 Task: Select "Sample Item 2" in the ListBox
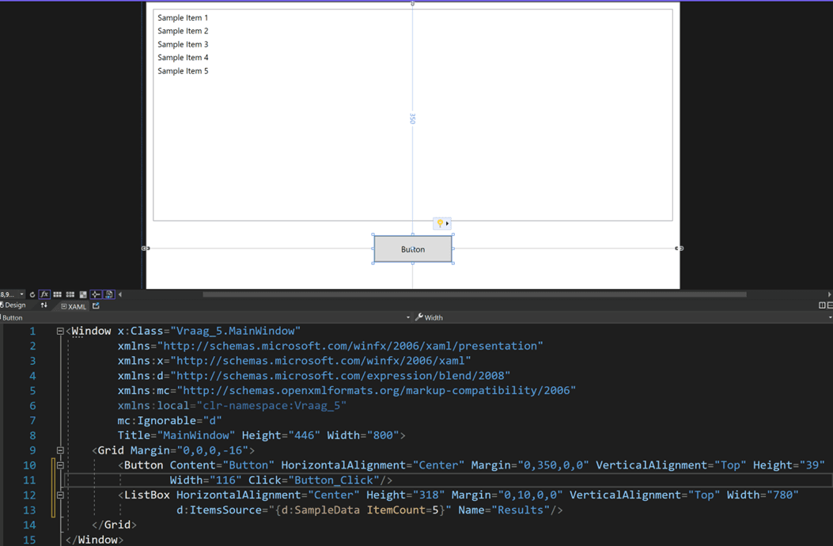click(x=183, y=31)
